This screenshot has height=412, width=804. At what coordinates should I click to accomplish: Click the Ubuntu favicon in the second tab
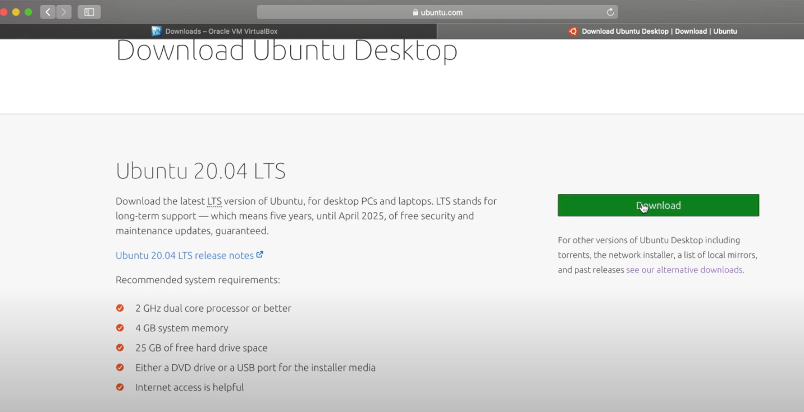(573, 31)
